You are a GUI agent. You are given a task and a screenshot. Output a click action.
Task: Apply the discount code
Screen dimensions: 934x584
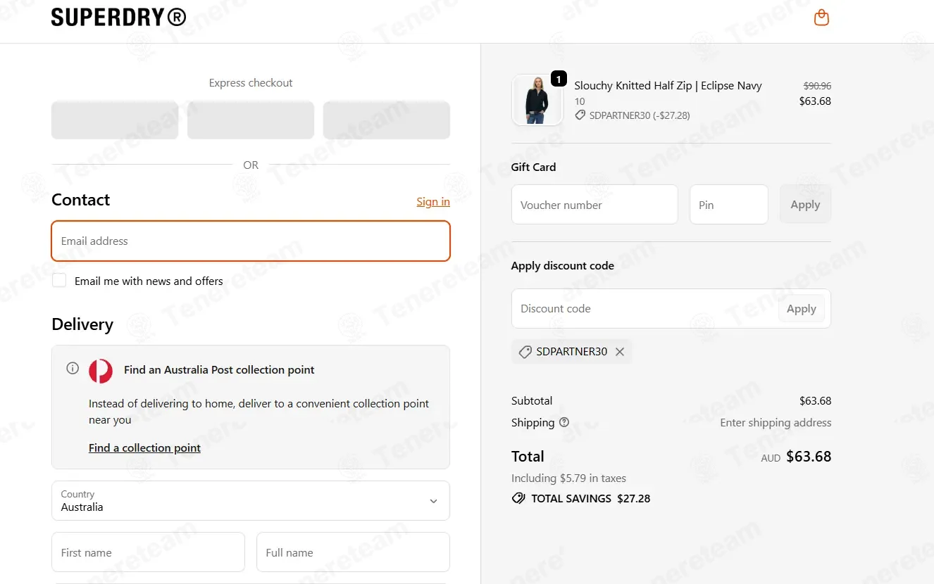[x=802, y=308]
